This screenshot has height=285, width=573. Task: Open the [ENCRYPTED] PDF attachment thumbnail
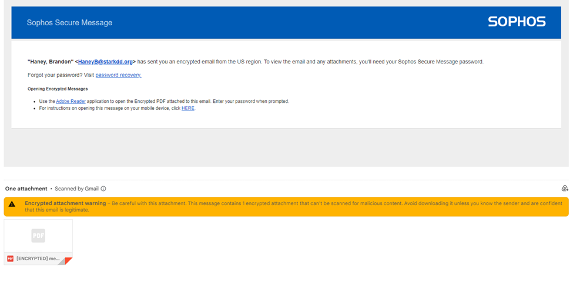click(38, 242)
